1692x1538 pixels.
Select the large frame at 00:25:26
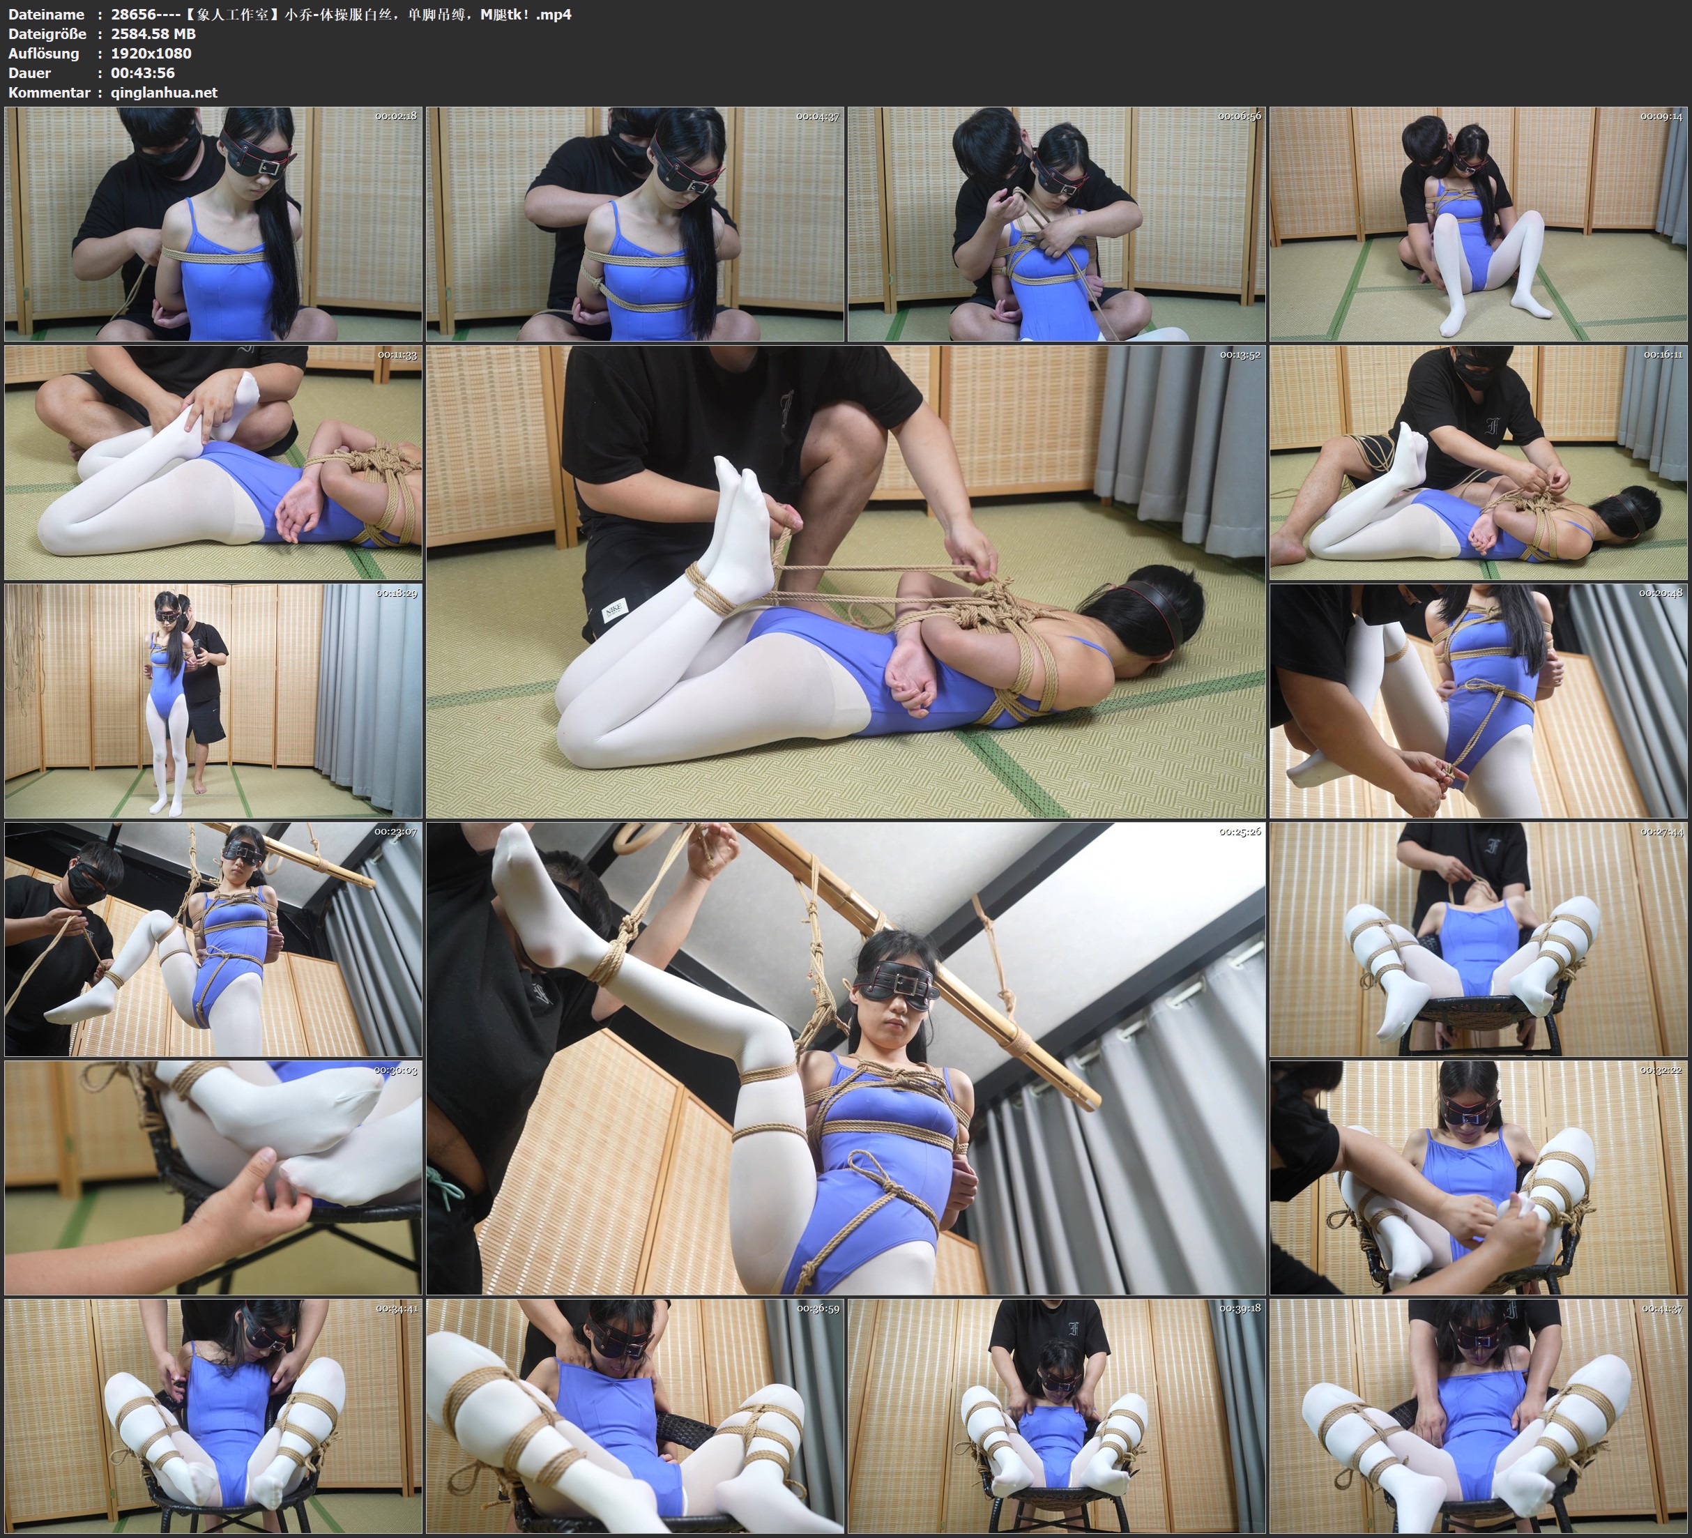tap(845, 1058)
